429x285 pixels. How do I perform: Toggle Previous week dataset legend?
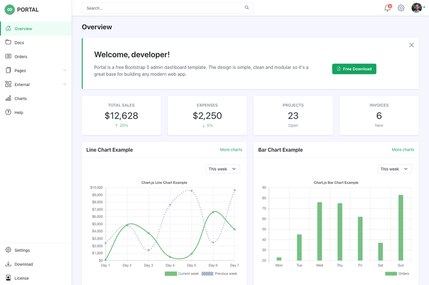219,274
